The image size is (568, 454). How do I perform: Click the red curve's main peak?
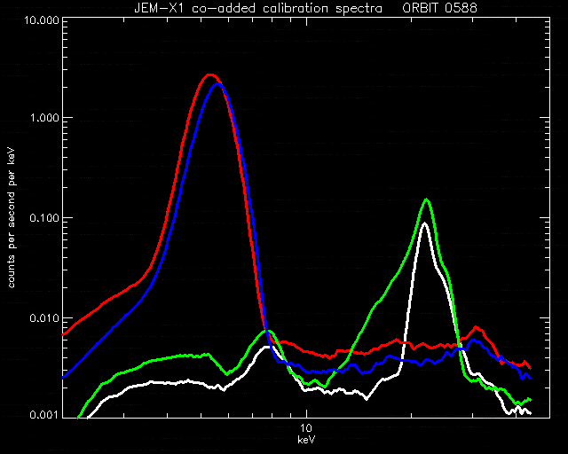click(x=210, y=75)
